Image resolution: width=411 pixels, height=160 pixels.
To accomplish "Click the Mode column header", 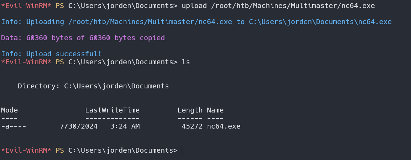I will 9,110.
